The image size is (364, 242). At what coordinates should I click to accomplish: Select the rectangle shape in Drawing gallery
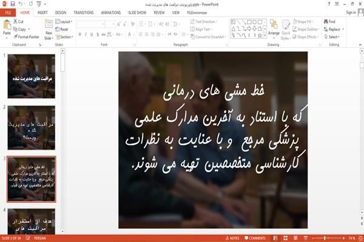click(x=249, y=22)
